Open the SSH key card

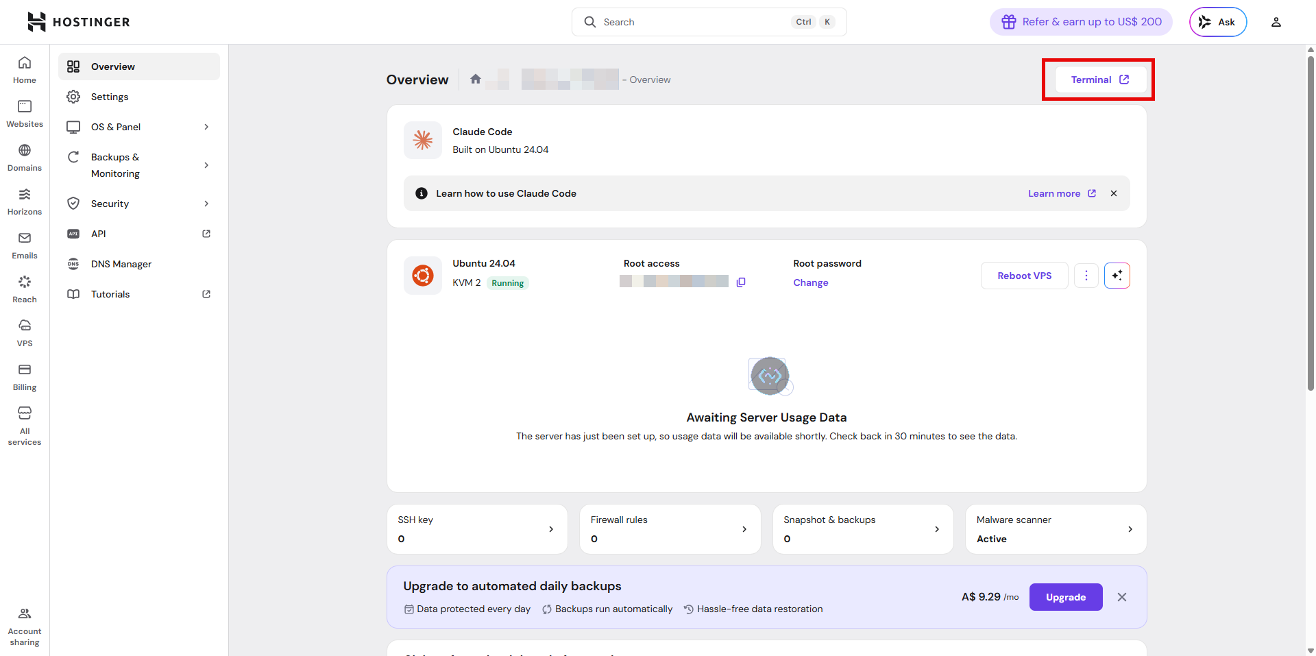coord(477,529)
